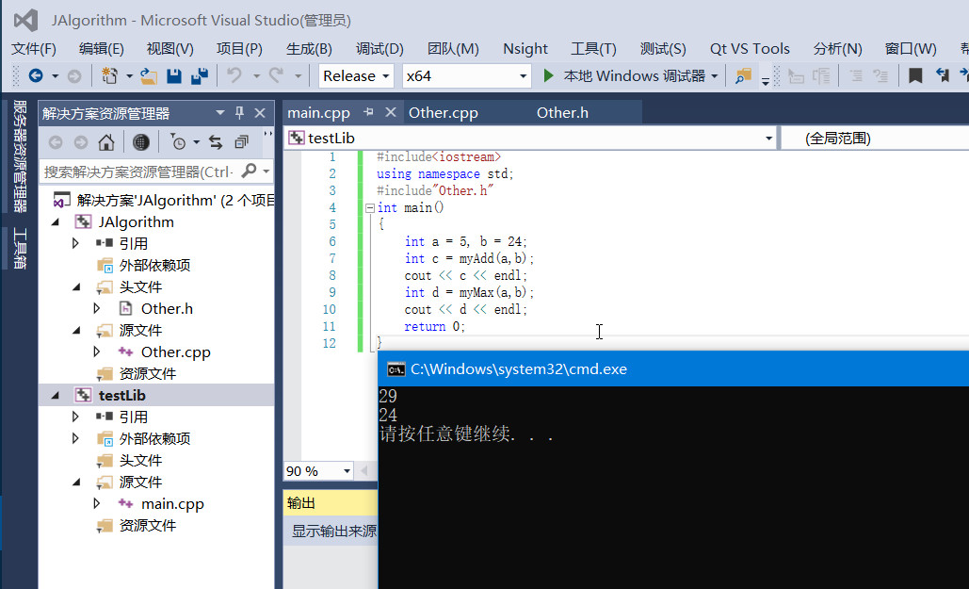Click the Find in Files folder-search icon

coord(743,75)
